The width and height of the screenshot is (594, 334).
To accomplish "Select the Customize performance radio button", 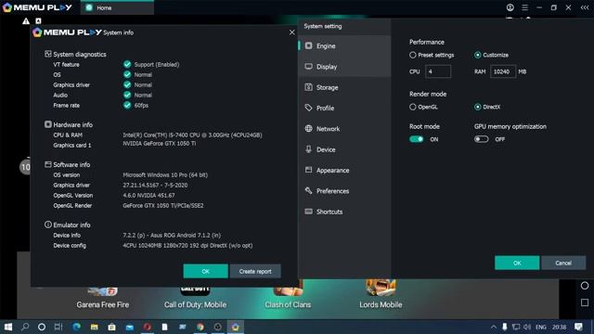I will coord(477,55).
